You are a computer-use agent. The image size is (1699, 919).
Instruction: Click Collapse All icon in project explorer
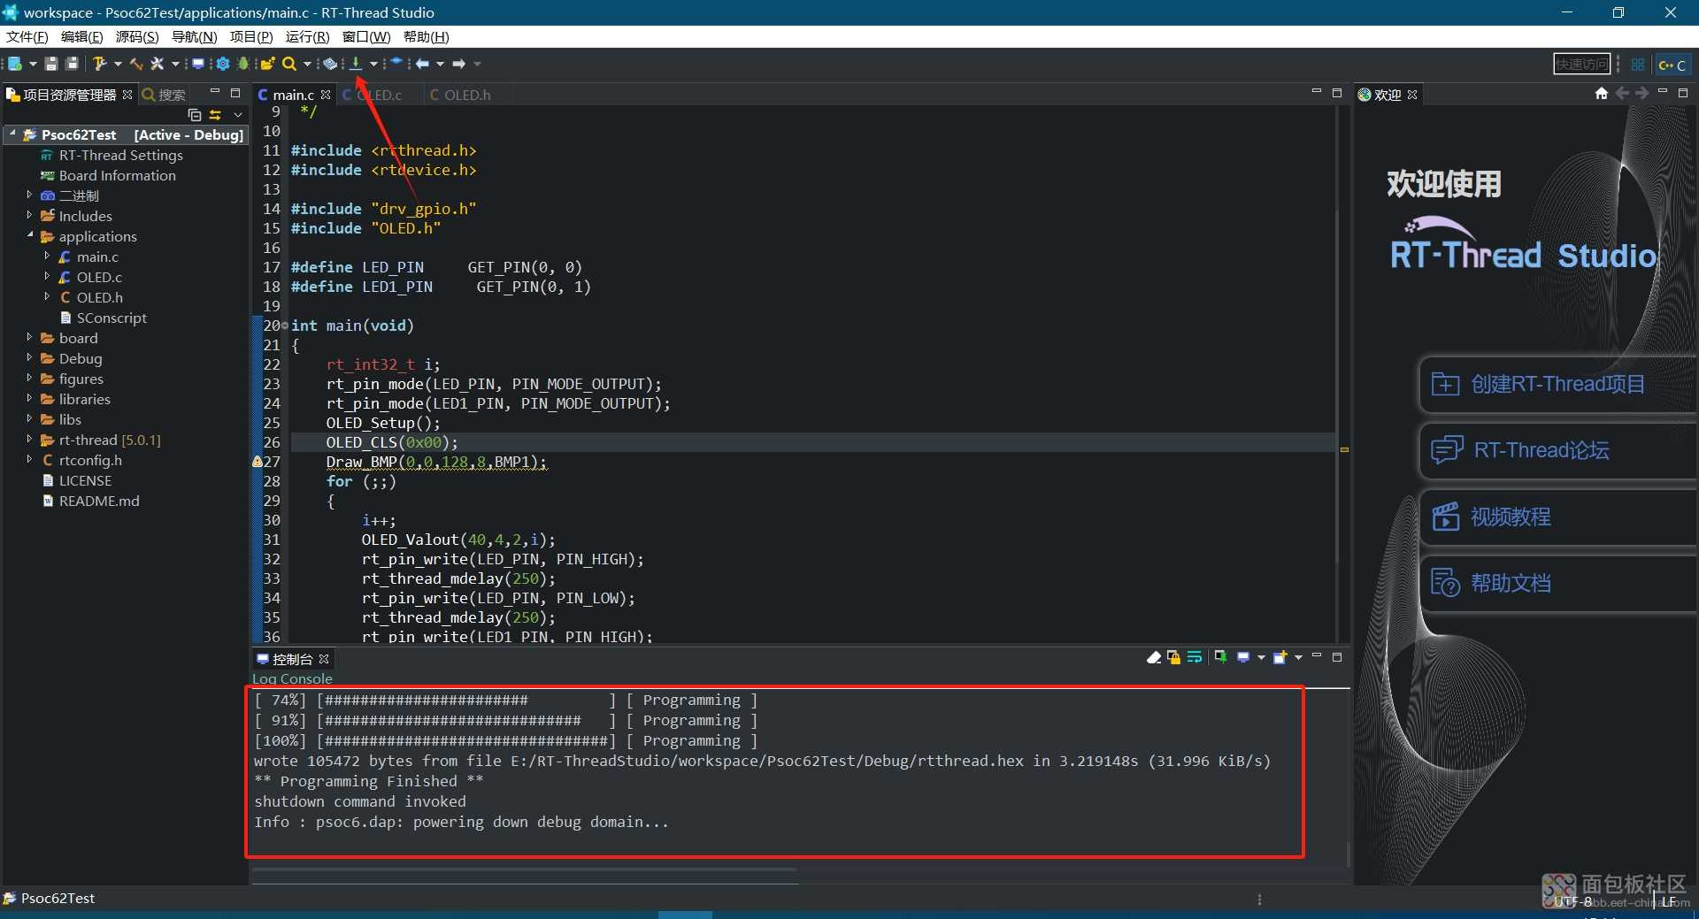pos(195,115)
